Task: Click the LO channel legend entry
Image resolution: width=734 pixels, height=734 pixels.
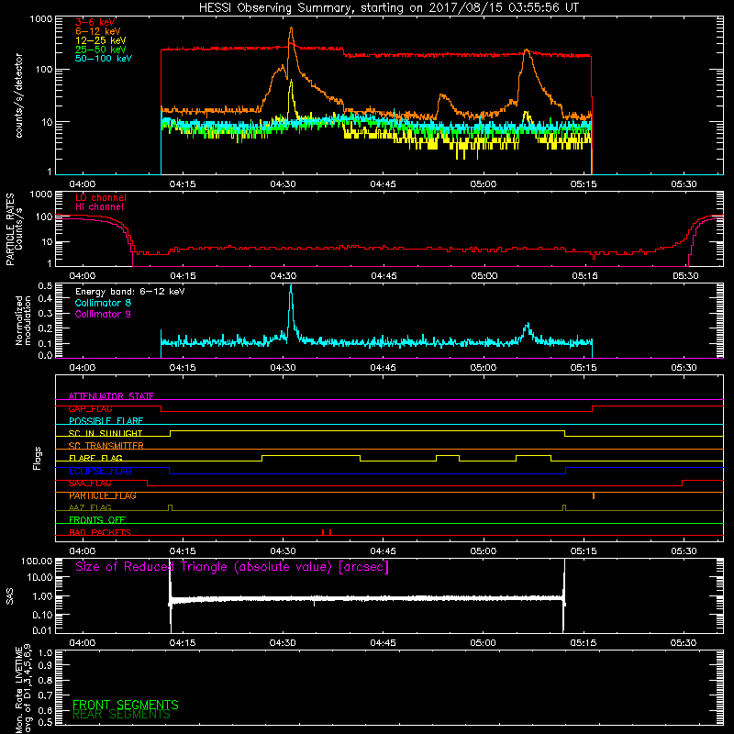Action: pyautogui.click(x=101, y=197)
